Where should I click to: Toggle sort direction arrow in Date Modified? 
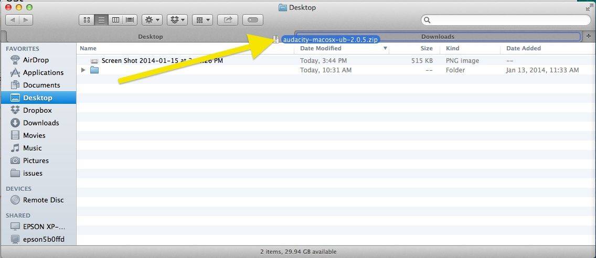pos(385,48)
